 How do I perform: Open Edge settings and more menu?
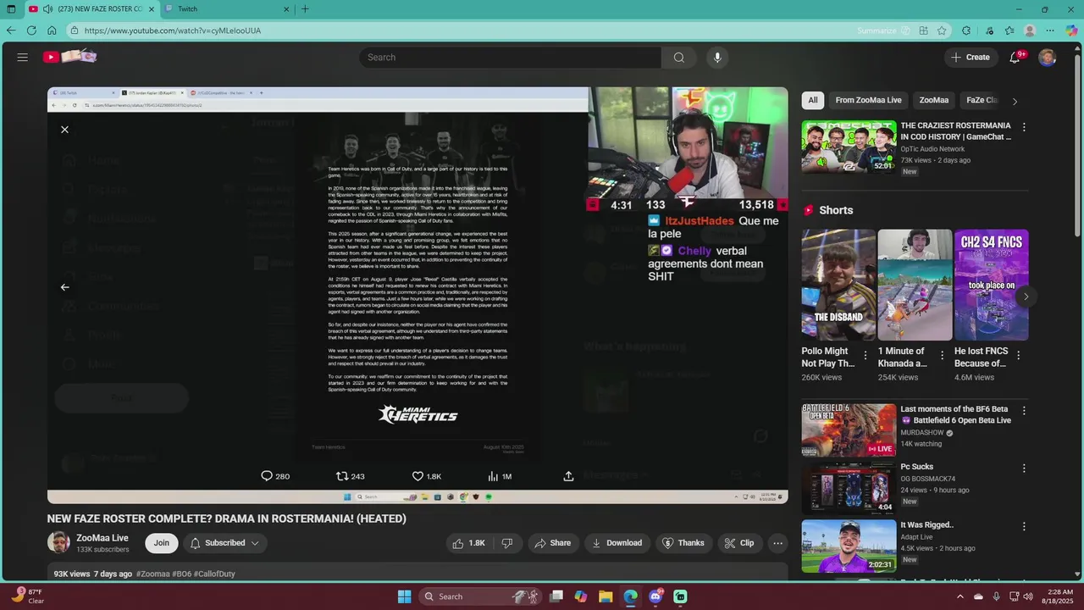pos(1051,30)
